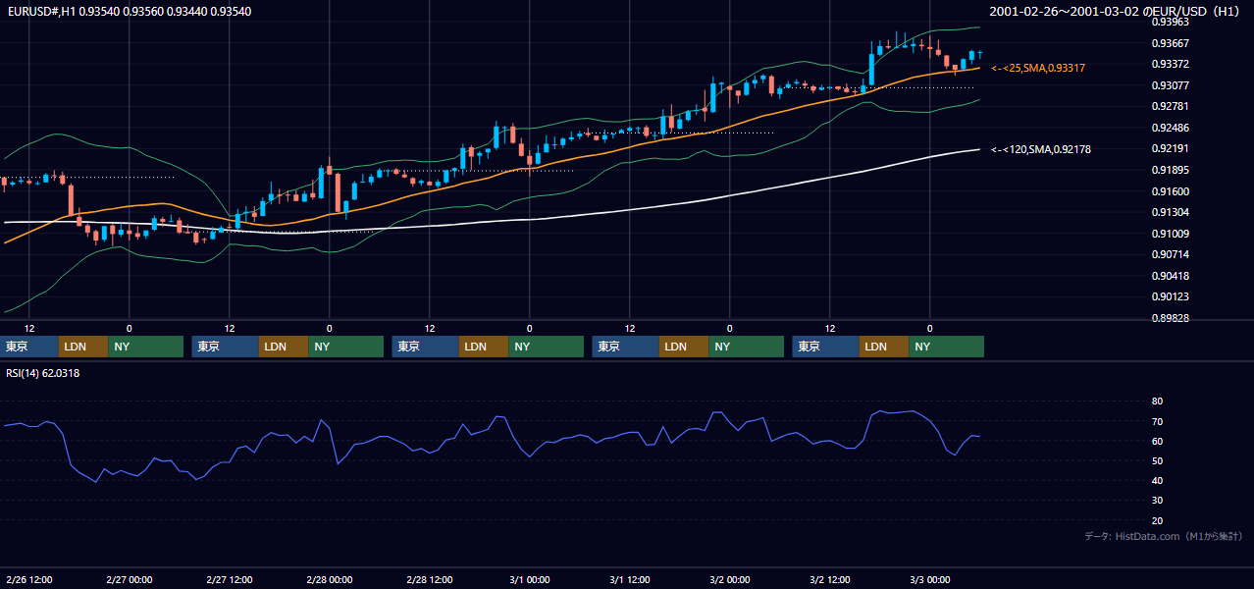Click RSI scale level 50
The height and width of the screenshot is (589, 1254).
click(x=1157, y=460)
